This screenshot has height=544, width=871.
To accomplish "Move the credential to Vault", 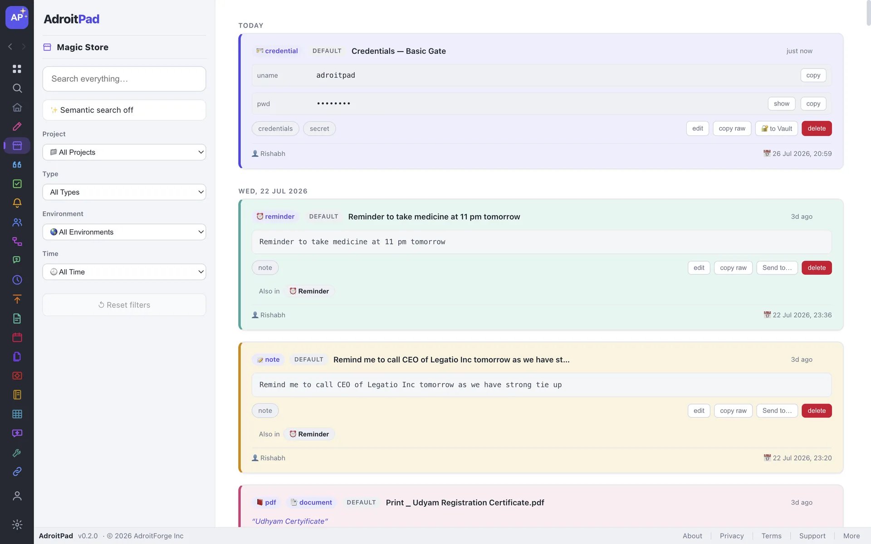I will click(x=776, y=128).
